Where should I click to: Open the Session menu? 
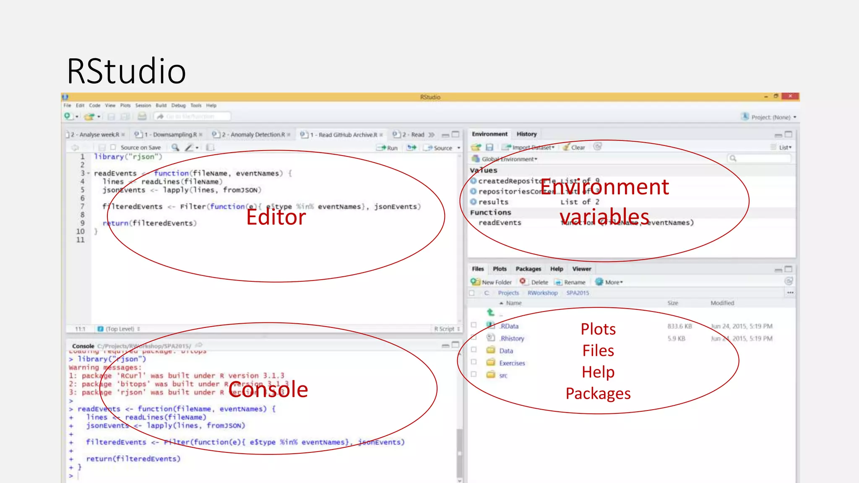[143, 105]
